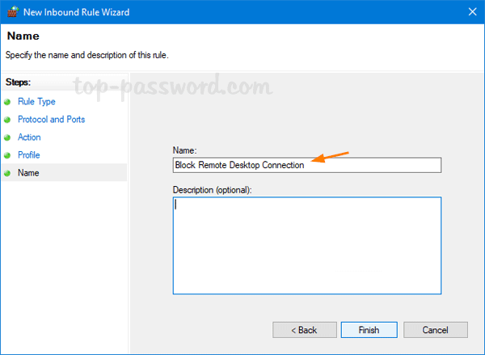The height and width of the screenshot is (355, 485).
Task: Cancel the inbound rule wizard
Action: [435, 330]
